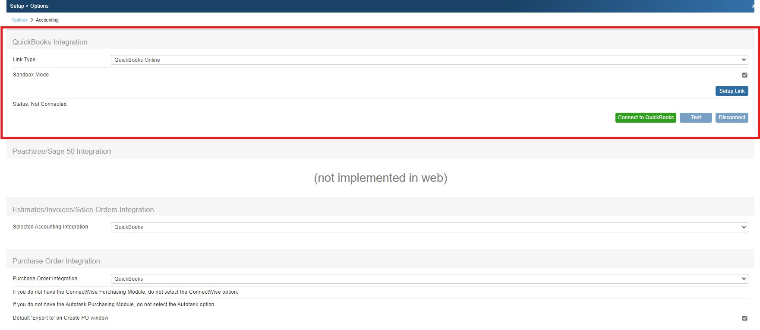The height and width of the screenshot is (330, 760).
Task: Open the Link Type dropdown
Action: (x=429, y=60)
